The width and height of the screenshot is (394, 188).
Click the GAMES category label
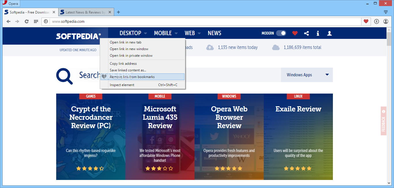(x=91, y=96)
